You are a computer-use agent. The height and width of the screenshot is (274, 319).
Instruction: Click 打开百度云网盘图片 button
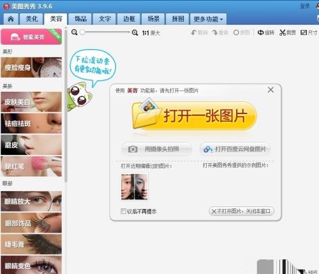point(235,149)
